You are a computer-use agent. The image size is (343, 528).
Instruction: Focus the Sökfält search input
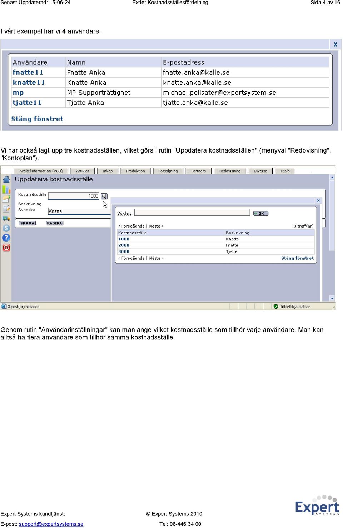click(192, 213)
